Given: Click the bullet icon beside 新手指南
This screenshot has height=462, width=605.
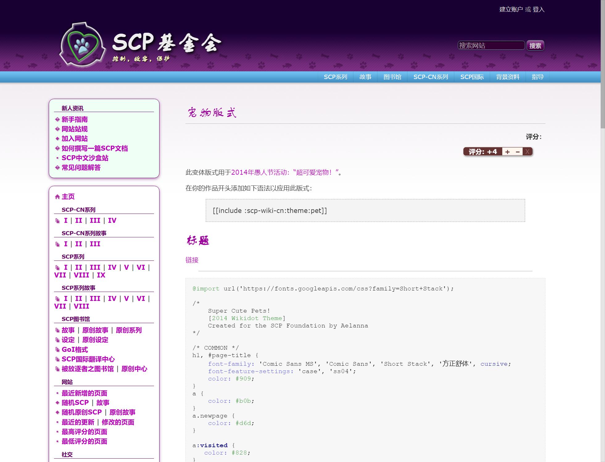Looking at the screenshot, I should [57, 119].
